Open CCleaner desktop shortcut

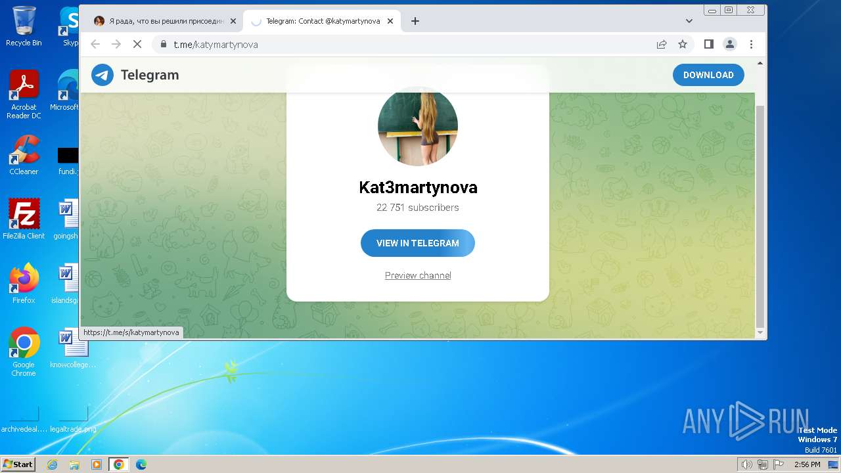(24, 155)
